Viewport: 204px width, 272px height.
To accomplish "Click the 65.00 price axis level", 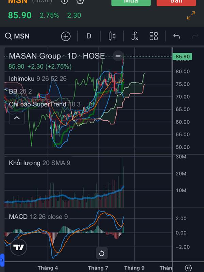I will 183,109.
